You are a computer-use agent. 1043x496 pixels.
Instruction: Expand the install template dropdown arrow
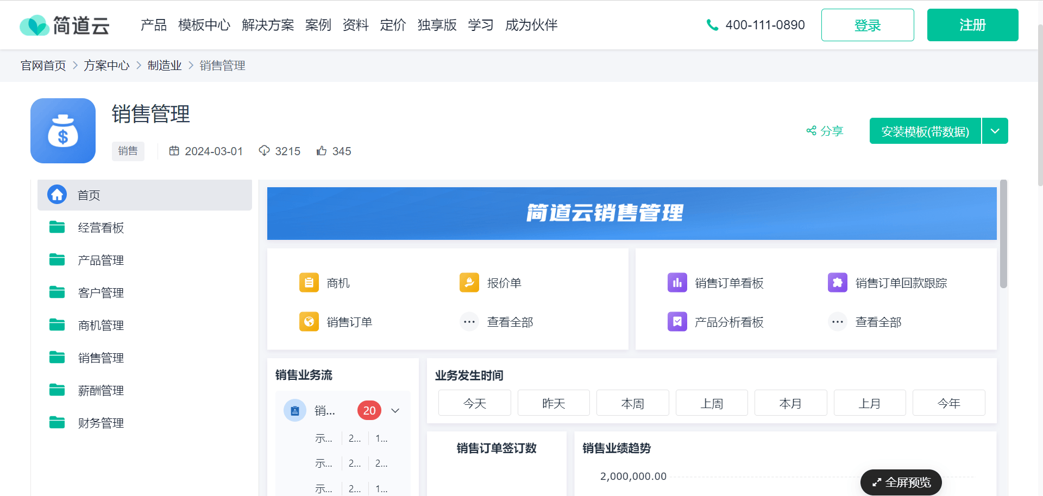click(x=995, y=131)
